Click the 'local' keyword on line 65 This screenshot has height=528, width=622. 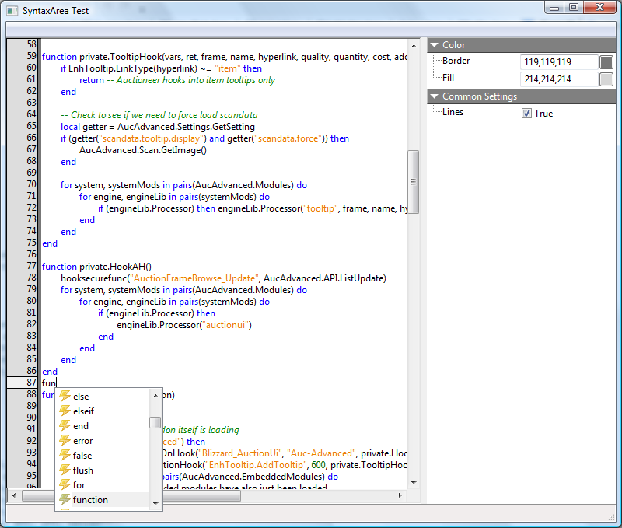70,127
